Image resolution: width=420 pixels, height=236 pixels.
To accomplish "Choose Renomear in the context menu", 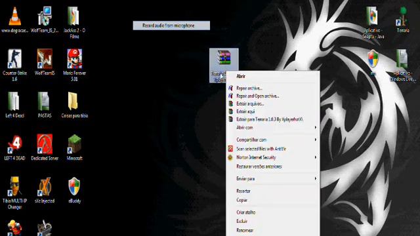I will pos(273,230).
